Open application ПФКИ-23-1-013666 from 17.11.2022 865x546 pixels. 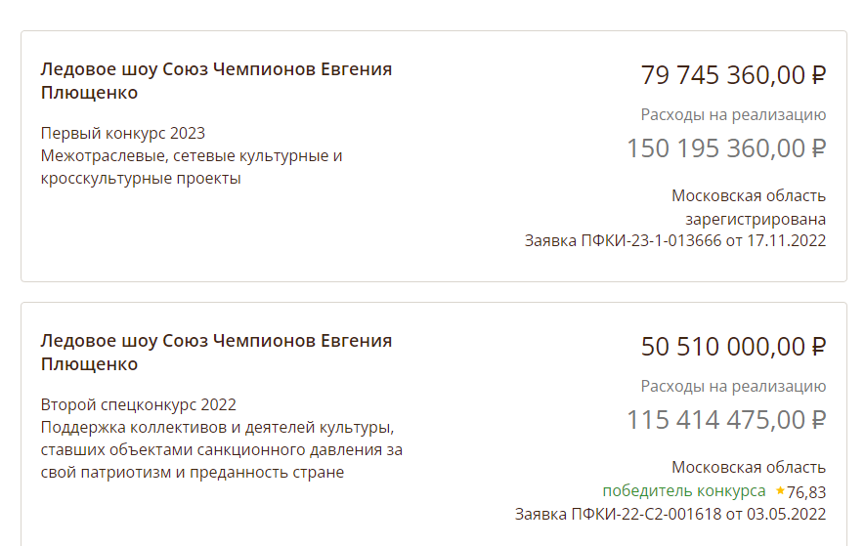click(675, 240)
